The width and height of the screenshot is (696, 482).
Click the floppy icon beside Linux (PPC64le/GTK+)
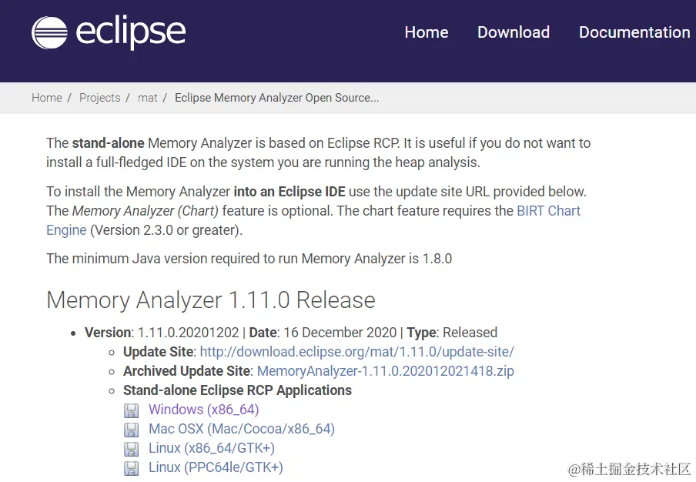point(131,468)
